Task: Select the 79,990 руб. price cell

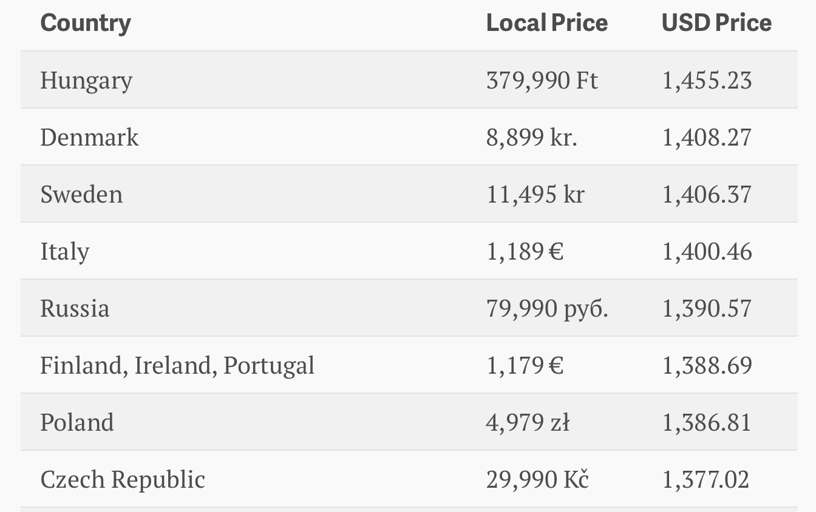Action: click(547, 309)
